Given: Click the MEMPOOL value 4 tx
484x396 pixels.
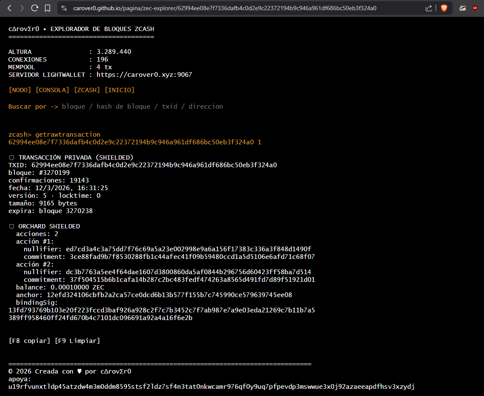Looking at the screenshot, I should (x=104, y=67).
